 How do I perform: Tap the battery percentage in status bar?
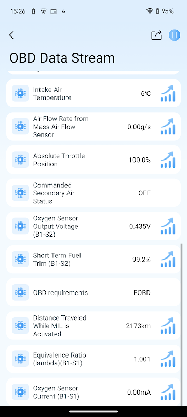[168, 11]
